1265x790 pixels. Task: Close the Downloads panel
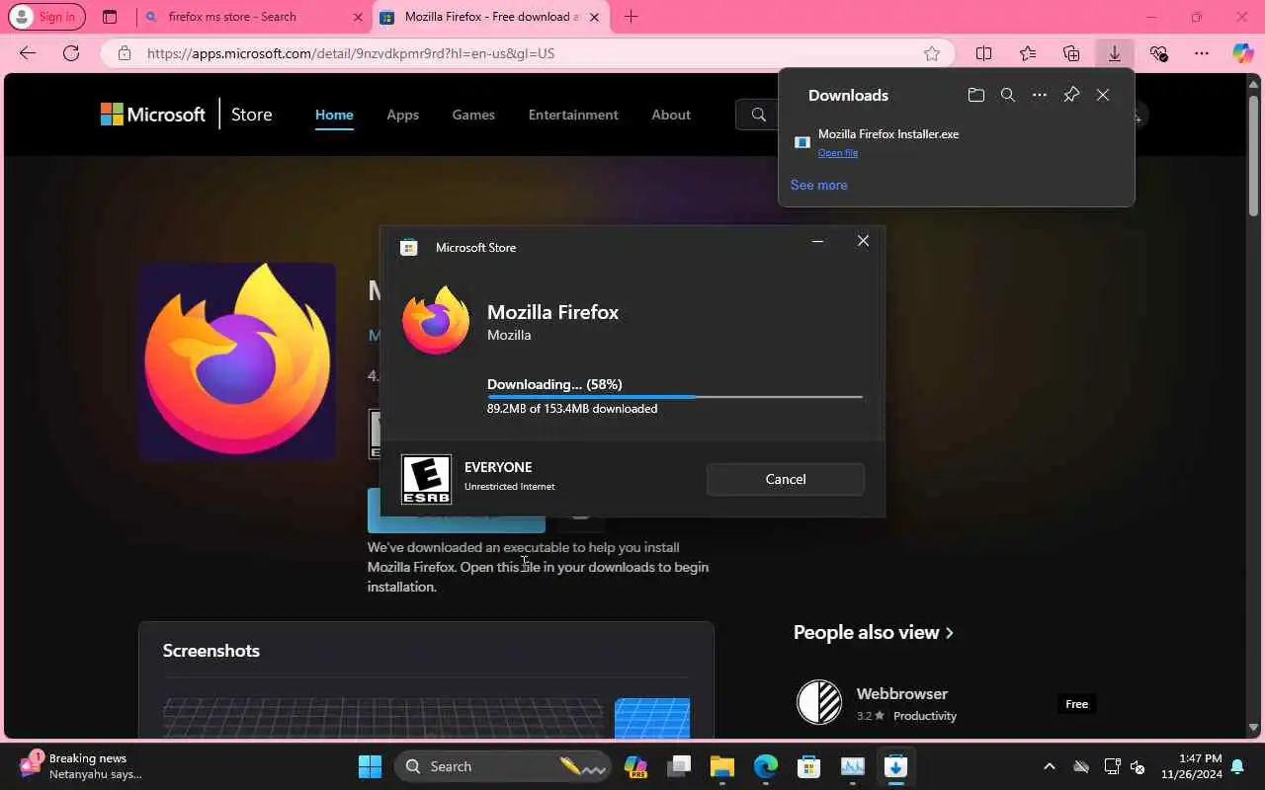[x=1103, y=95]
